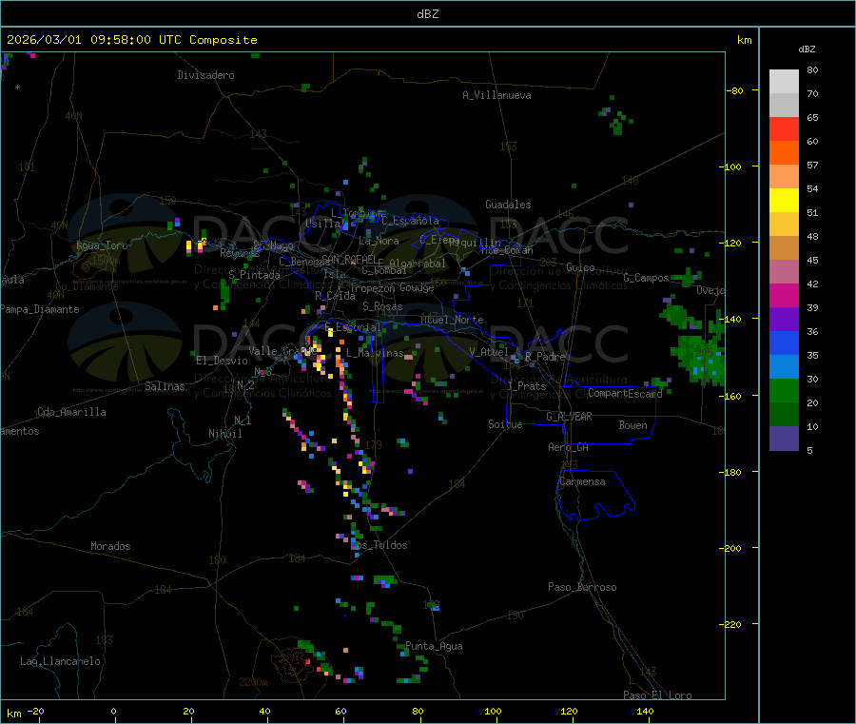Click the yellow 51-54 dBZ legend swatch
Image resolution: width=856 pixels, height=724 pixels.
point(784,201)
